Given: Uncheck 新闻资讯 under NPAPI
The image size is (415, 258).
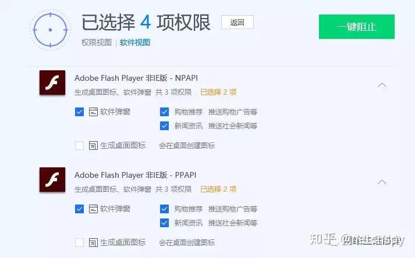Looking at the screenshot, I should coord(164,126).
